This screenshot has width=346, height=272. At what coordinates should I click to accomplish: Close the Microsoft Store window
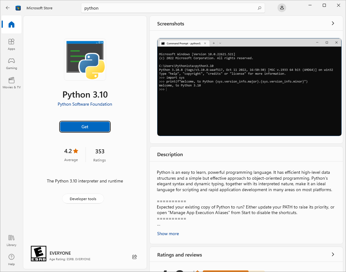(x=339, y=5)
